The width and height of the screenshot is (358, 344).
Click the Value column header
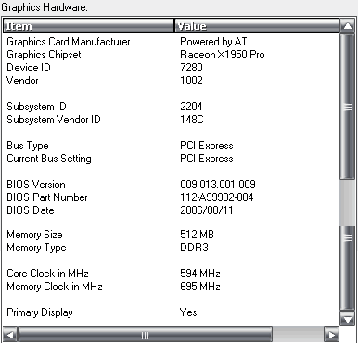[x=257, y=26]
